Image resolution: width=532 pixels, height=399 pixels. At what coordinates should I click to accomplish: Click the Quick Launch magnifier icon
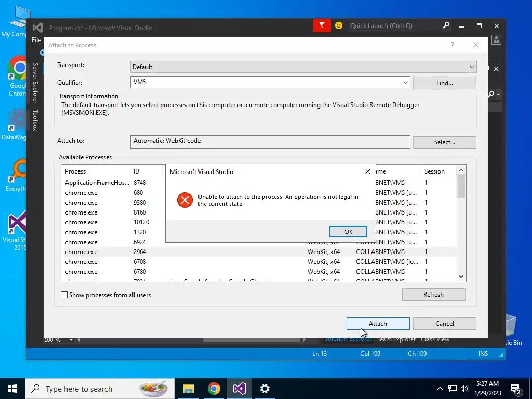click(446, 25)
